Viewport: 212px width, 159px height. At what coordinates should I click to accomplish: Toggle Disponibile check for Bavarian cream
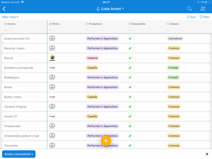[x=130, y=48]
